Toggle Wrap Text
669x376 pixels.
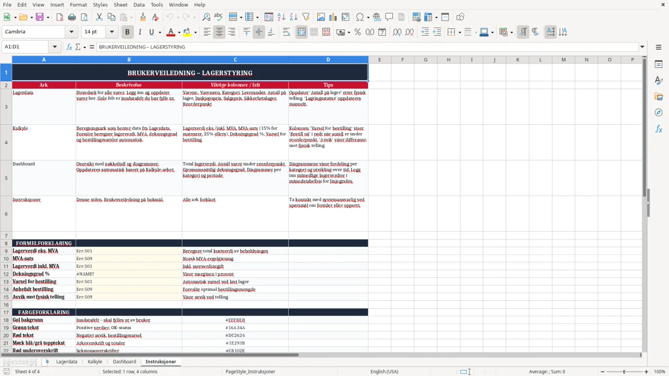pos(287,32)
